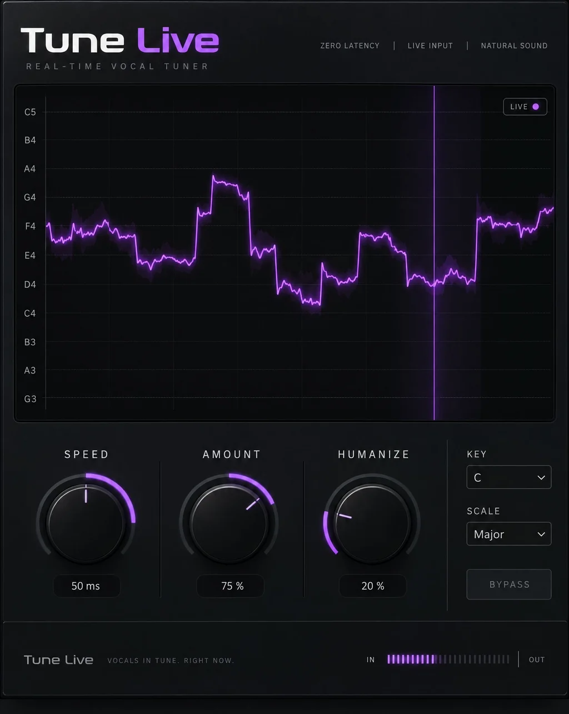Click the IN/OUT level meter bar
Viewport: 569px width, 714px height.
click(x=448, y=660)
